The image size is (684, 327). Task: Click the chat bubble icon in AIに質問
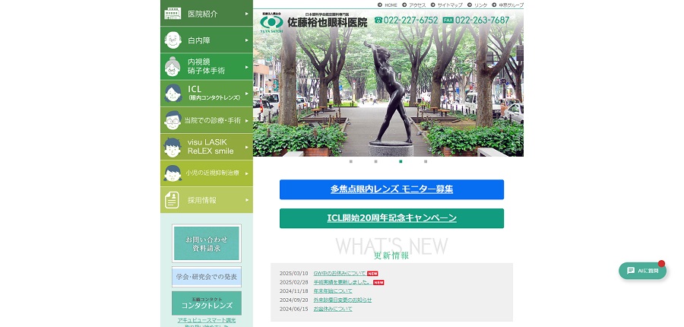[x=631, y=271]
